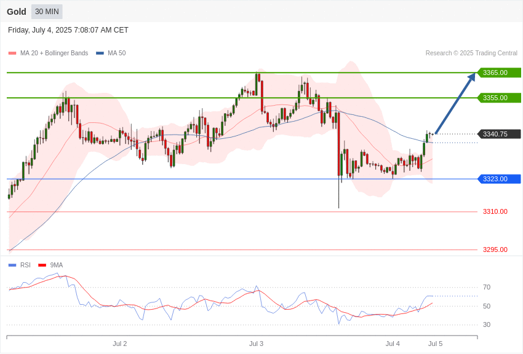Image resolution: width=523 pixels, height=354 pixels.
Task: Select the RSI legend label
Action: [x=25, y=265]
